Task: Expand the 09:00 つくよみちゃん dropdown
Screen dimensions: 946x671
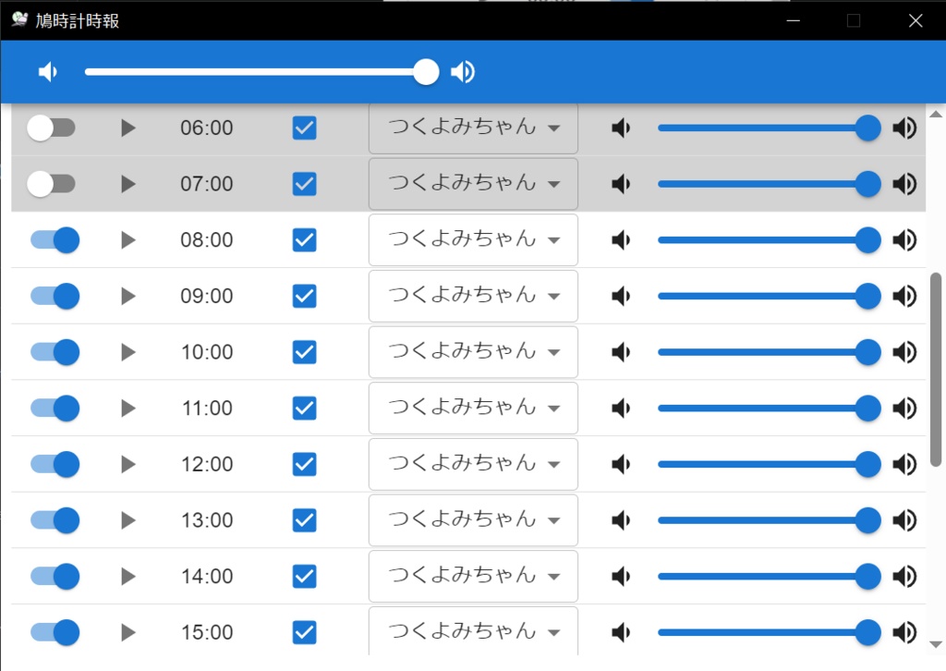Action: coord(473,297)
